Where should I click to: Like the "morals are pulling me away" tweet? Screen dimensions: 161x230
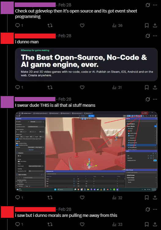click(82, 224)
